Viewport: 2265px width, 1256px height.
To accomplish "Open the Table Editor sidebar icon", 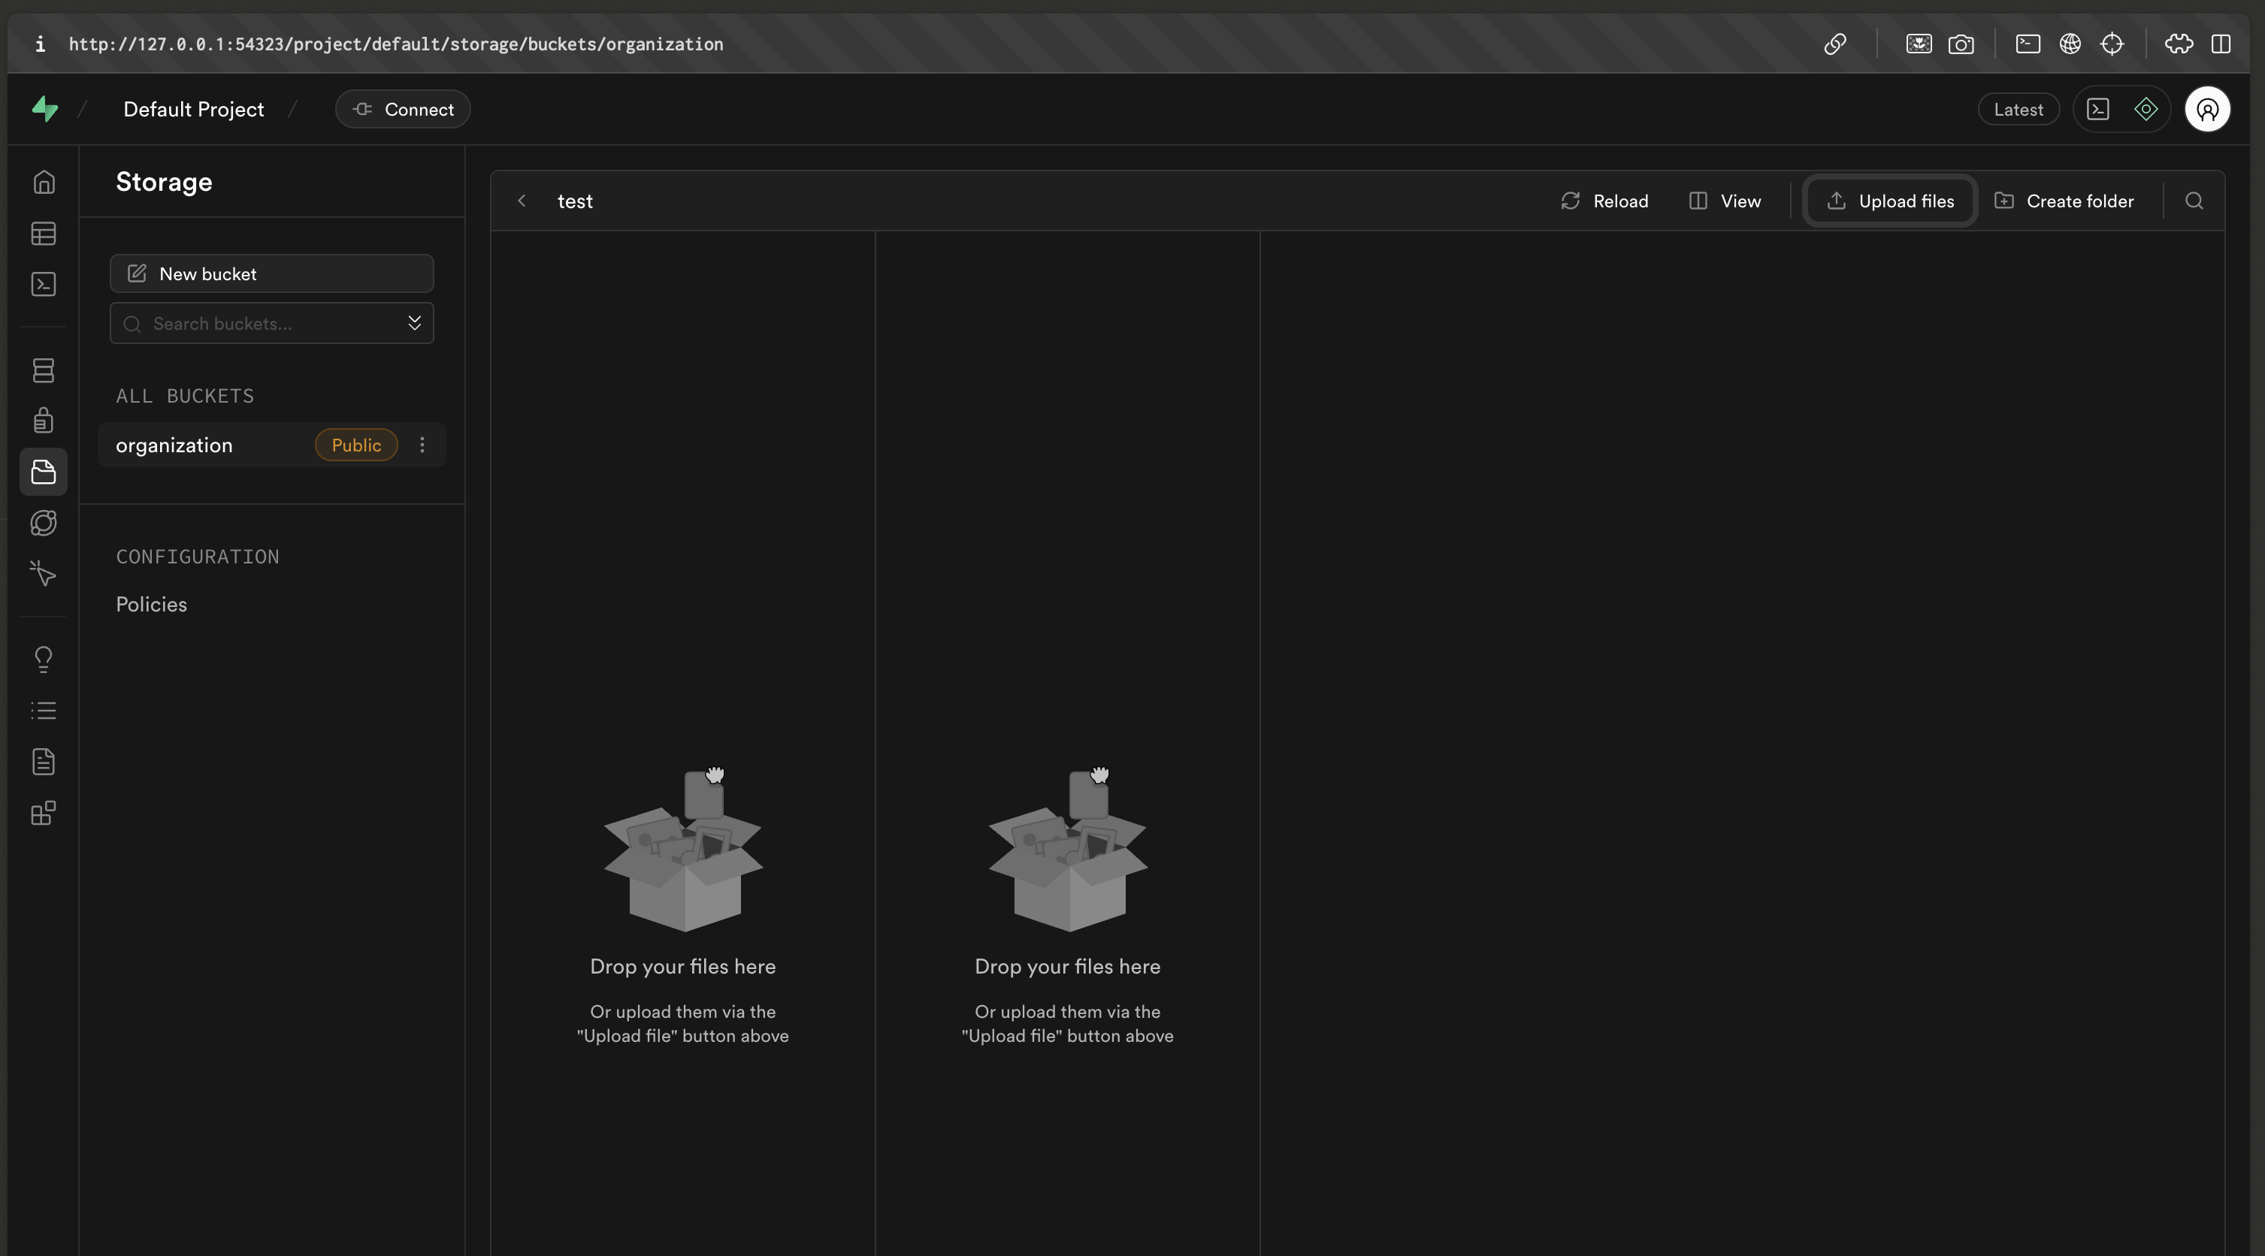I will point(43,233).
